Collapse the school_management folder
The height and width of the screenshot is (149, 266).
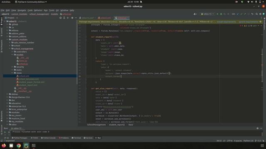10,49
